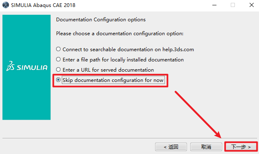The height and width of the screenshot is (154, 259).
Task: Select the help.3ds.com searchable documentation radio
Action: 58,49
